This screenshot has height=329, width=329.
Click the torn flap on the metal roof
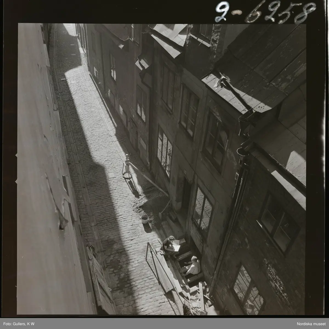221,81
